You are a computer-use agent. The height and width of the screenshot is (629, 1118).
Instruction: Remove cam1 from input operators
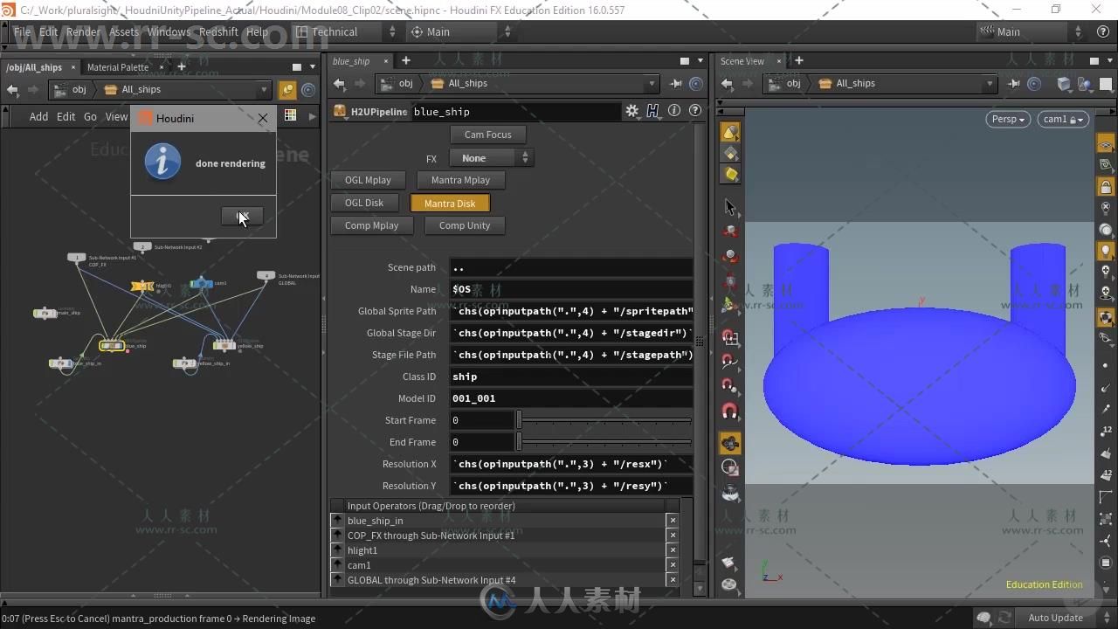(672, 565)
